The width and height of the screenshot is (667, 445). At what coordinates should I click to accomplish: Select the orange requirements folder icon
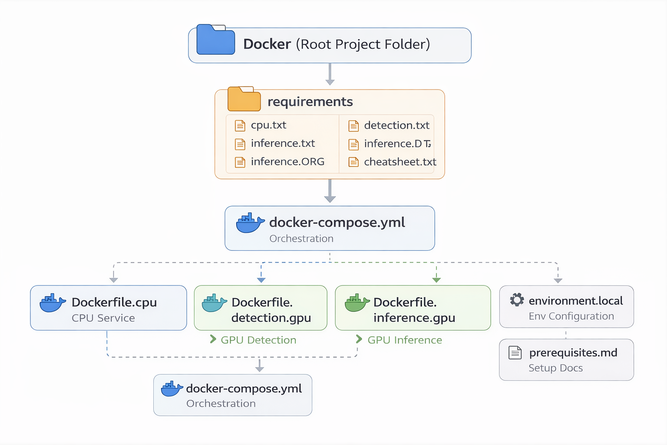[244, 100]
